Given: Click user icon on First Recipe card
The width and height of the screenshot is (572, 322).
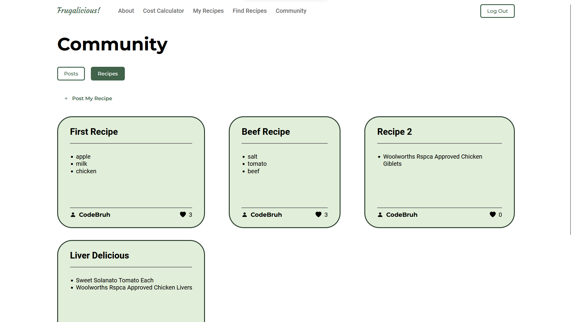Looking at the screenshot, I should (73, 215).
